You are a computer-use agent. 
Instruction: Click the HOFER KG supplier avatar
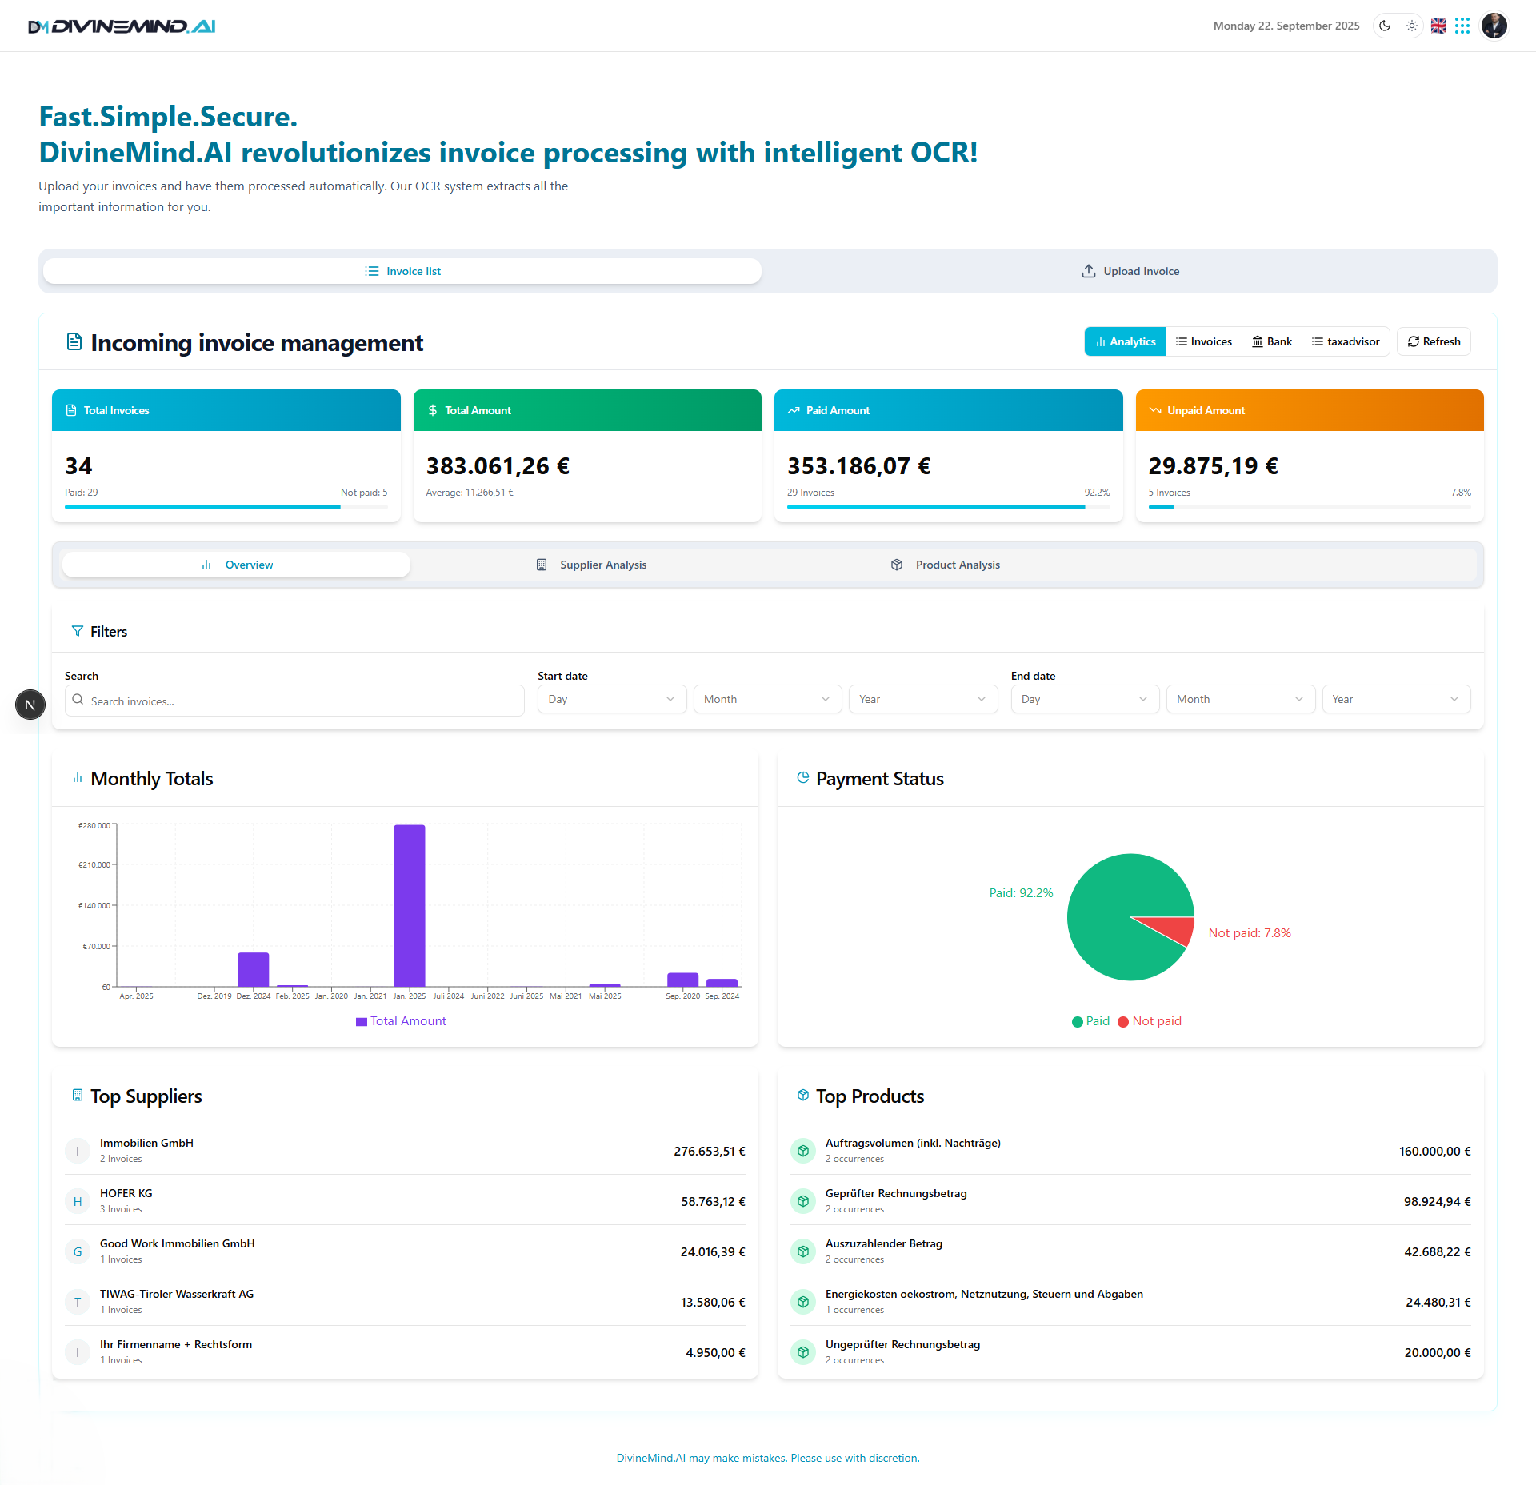[x=78, y=1201]
